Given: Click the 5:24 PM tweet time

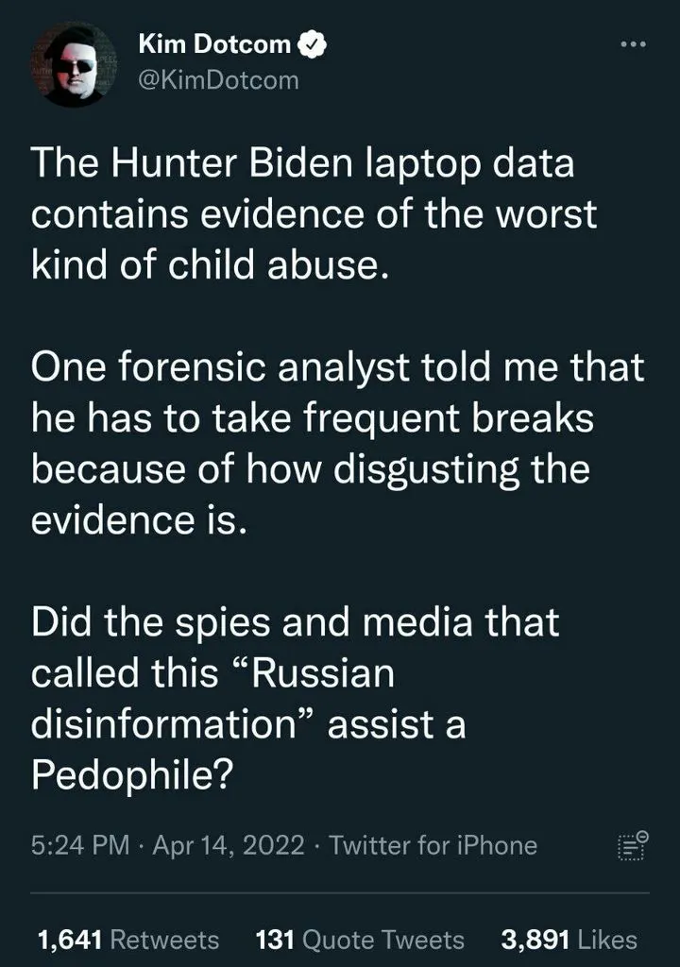Looking at the screenshot, I should pyautogui.click(x=79, y=846).
